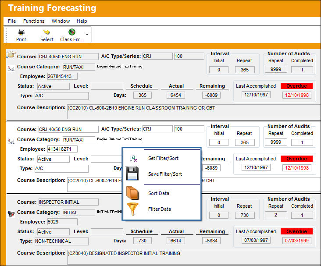Click the Filter Data funnel icon
This screenshot has width=321, height=266.
click(132, 209)
